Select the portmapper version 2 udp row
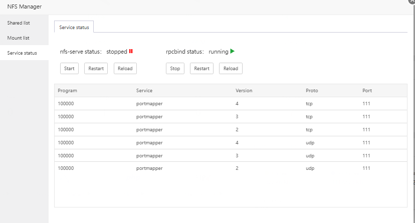This screenshot has height=223, width=415. pyautogui.click(x=231, y=168)
